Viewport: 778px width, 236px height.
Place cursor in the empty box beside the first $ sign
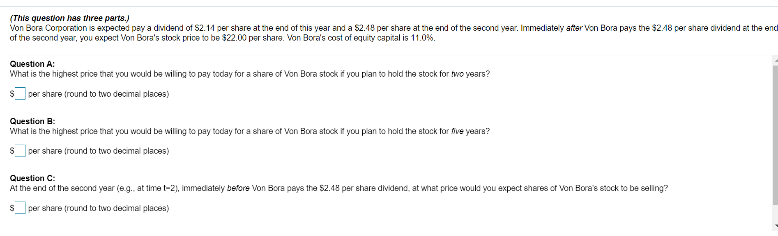[x=20, y=93]
